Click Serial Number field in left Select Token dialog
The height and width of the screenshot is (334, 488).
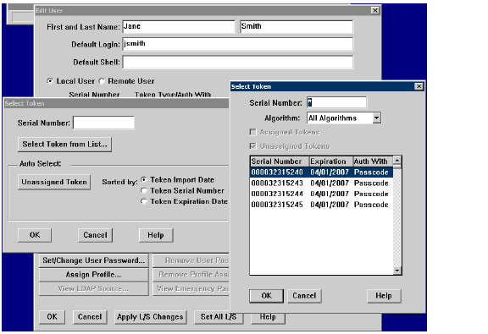pyautogui.click(x=103, y=123)
